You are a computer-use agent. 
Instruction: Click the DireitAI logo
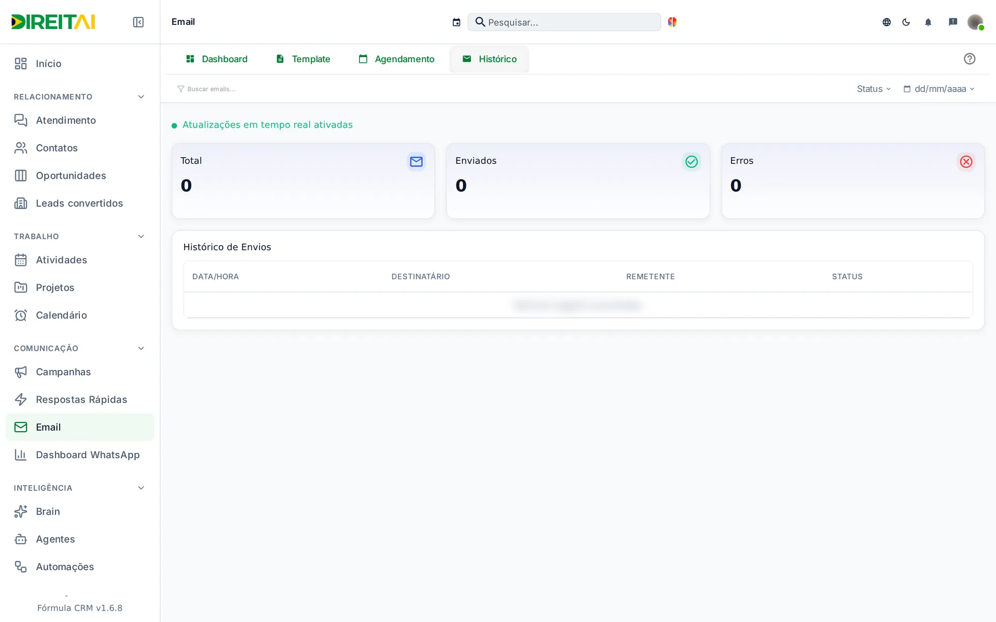[x=53, y=22]
